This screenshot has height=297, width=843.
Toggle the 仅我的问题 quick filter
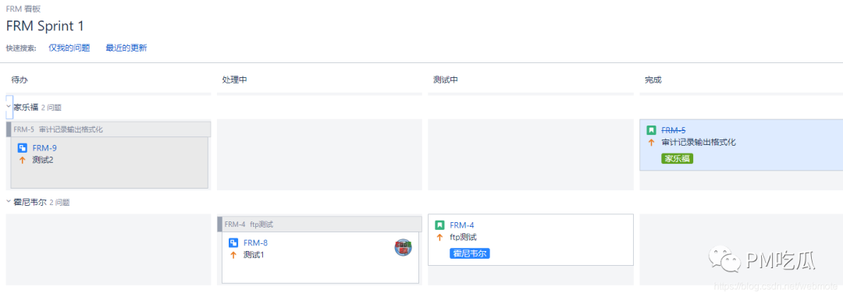click(69, 48)
